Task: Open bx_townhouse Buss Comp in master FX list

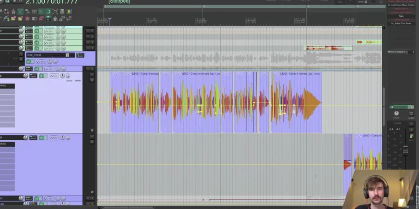Action: 401,5
